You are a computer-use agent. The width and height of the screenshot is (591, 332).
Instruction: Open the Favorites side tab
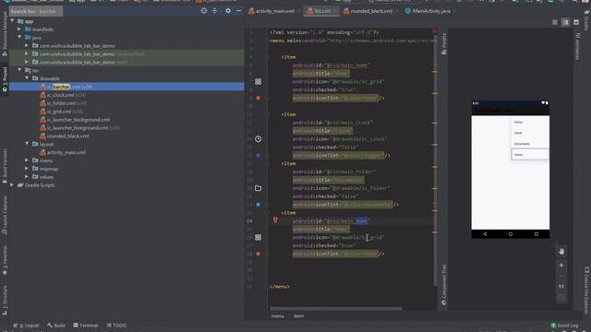(5, 260)
